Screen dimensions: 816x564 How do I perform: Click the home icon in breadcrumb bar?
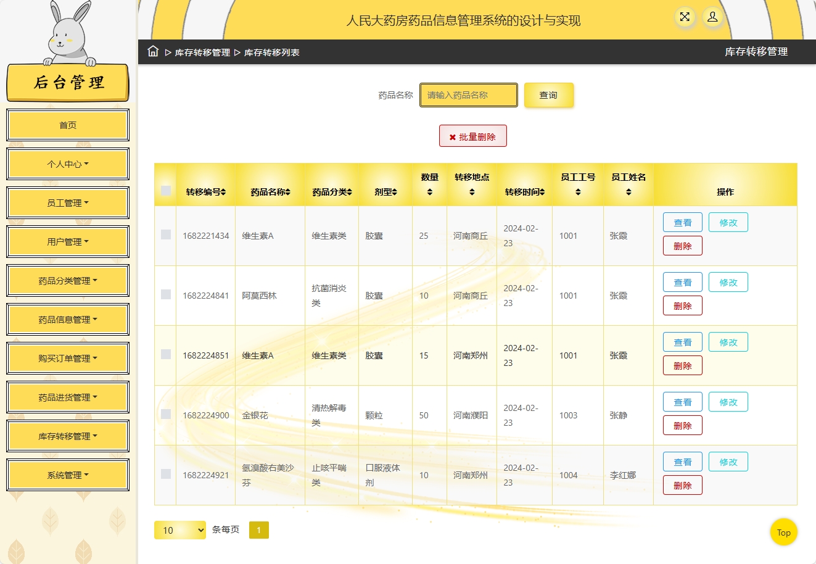pos(153,52)
